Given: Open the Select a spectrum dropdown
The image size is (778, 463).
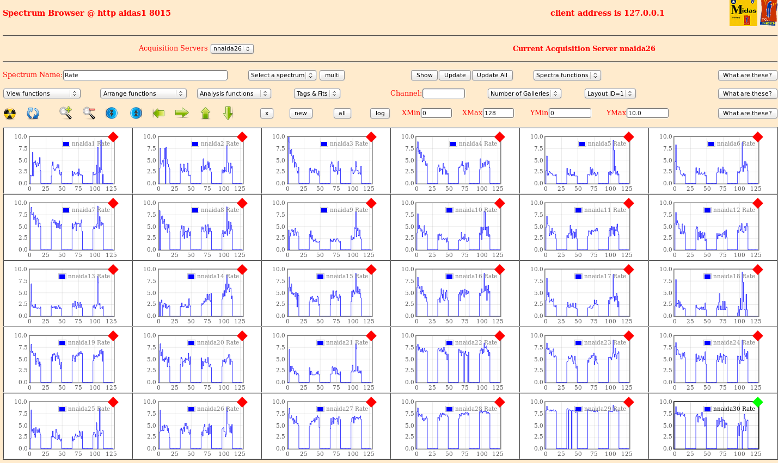Looking at the screenshot, I should pos(282,76).
